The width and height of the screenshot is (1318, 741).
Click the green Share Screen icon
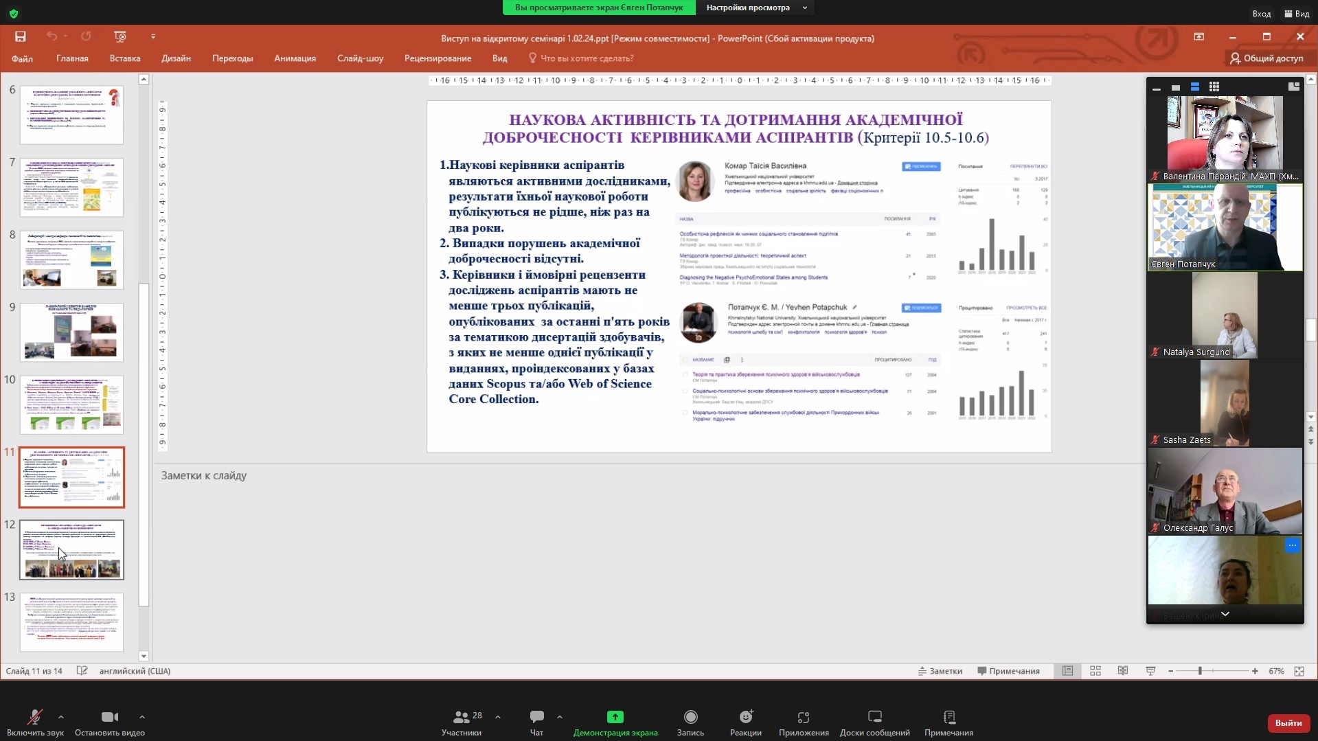(615, 717)
